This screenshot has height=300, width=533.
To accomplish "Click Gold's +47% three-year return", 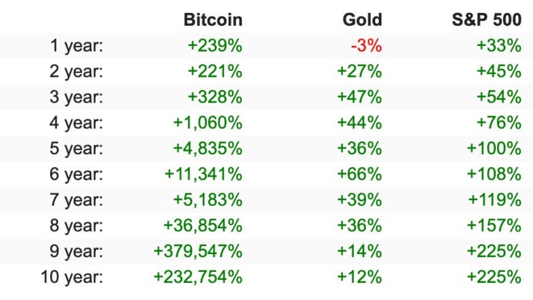I will (x=359, y=97).
